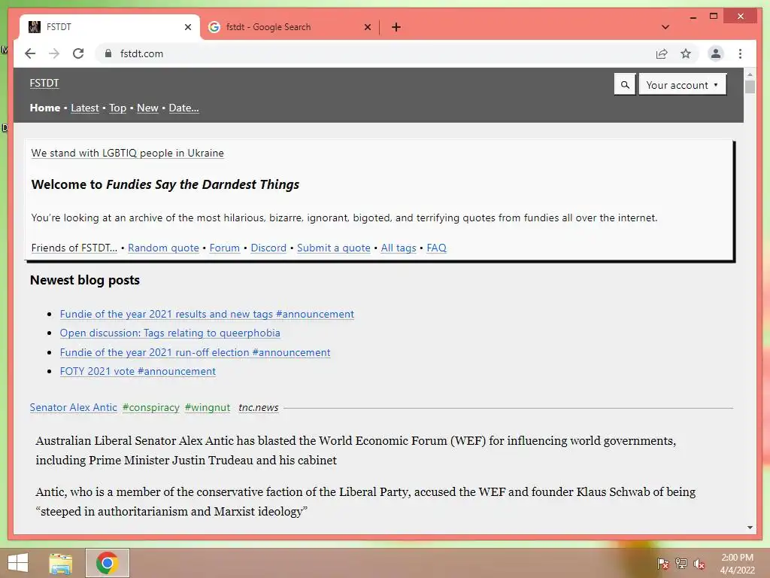Select Home in site navigation
The width and height of the screenshot is (770, 578).
(x=44, y=108)
